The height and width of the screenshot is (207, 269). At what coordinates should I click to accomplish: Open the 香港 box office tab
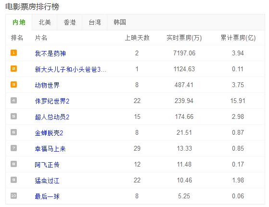[70, 22]
